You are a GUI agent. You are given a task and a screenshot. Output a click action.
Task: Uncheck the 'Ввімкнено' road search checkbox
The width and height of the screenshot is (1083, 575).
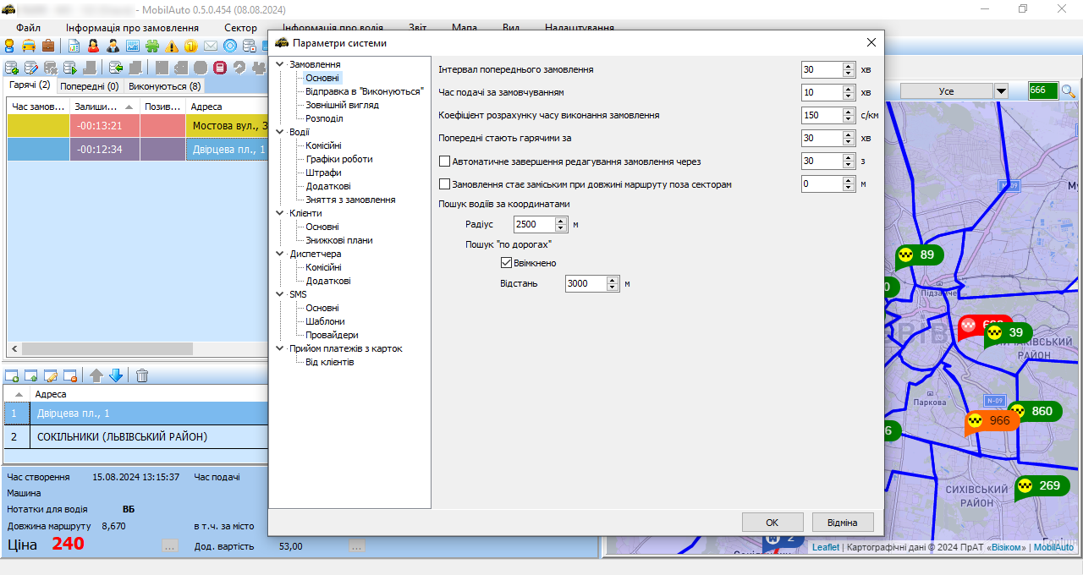(x=506, y=263)
